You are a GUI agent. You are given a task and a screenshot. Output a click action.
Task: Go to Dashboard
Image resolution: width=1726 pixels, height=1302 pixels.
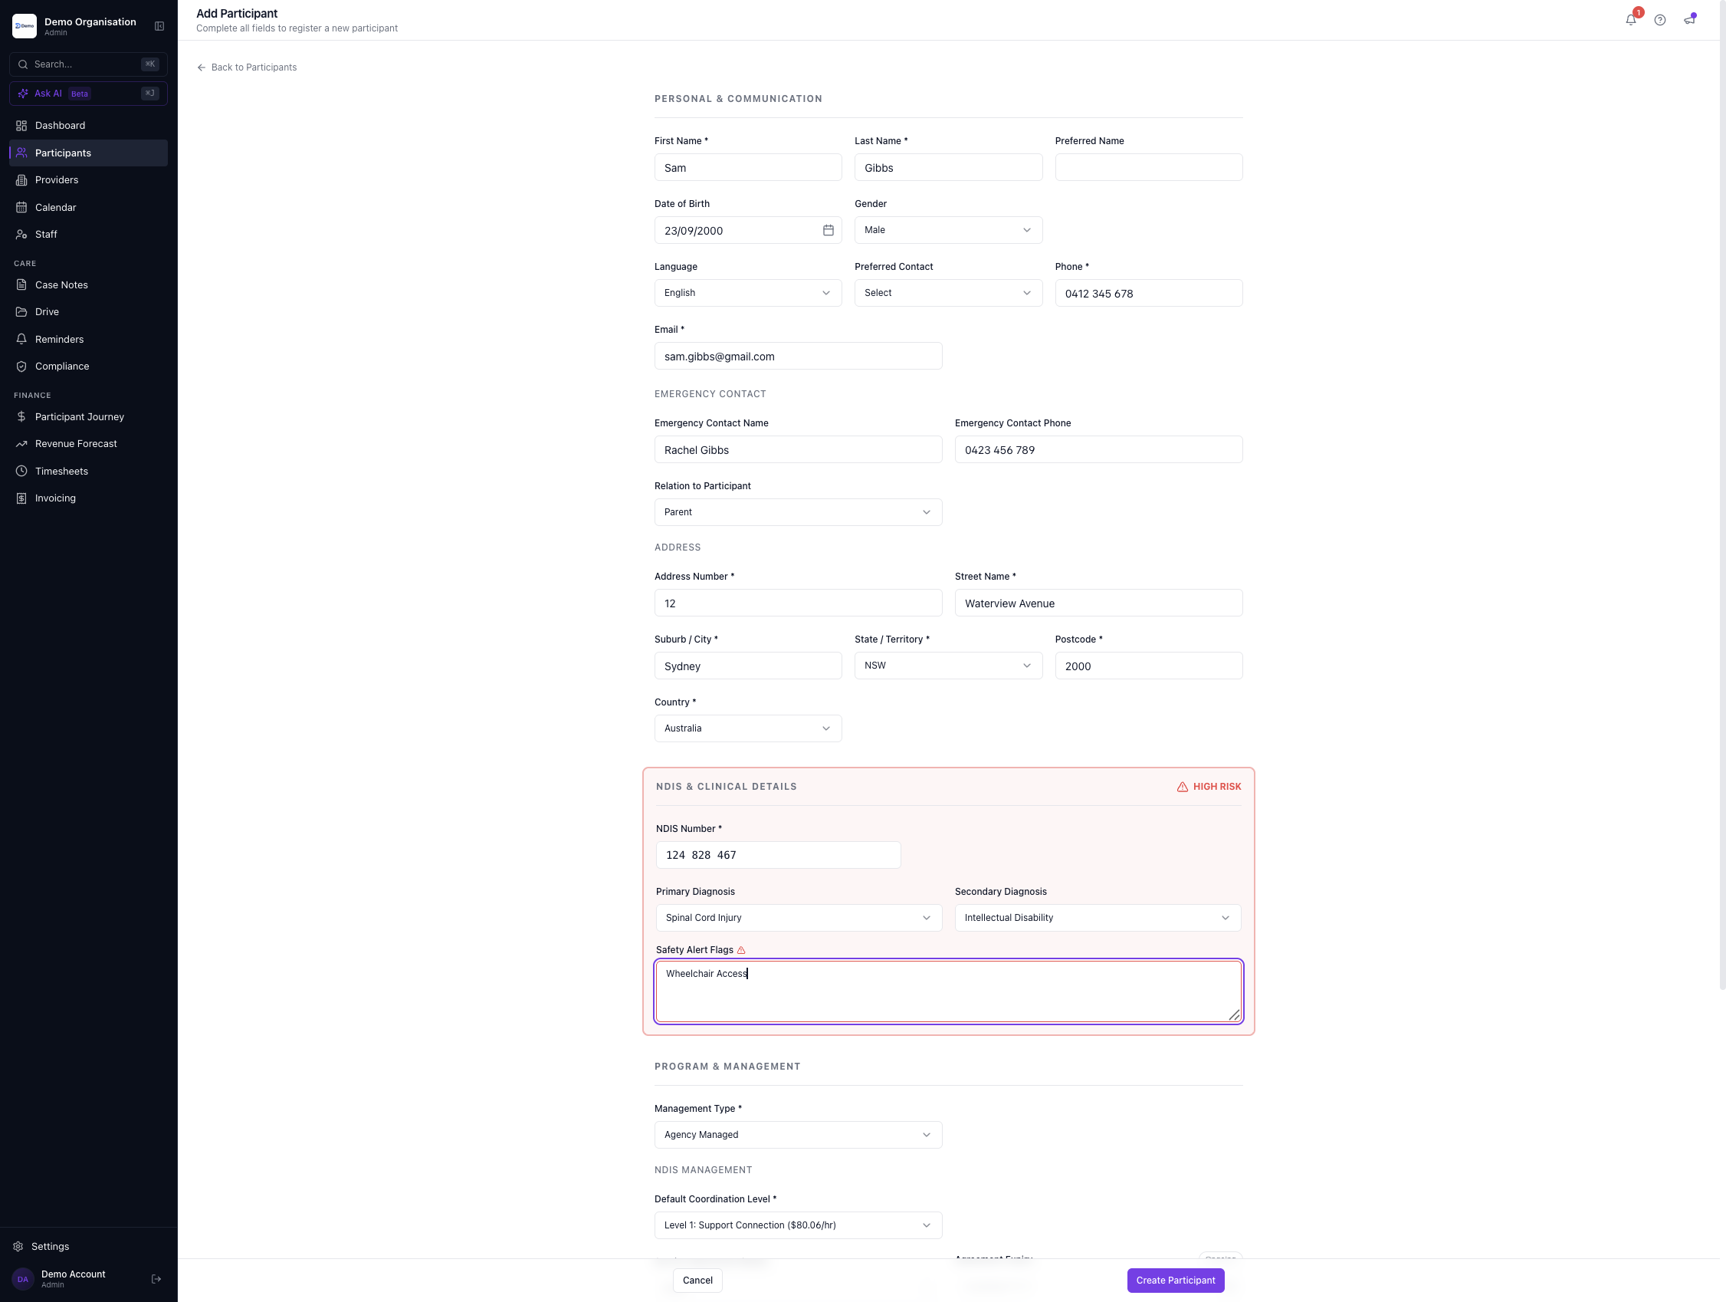tap(88, 126)
